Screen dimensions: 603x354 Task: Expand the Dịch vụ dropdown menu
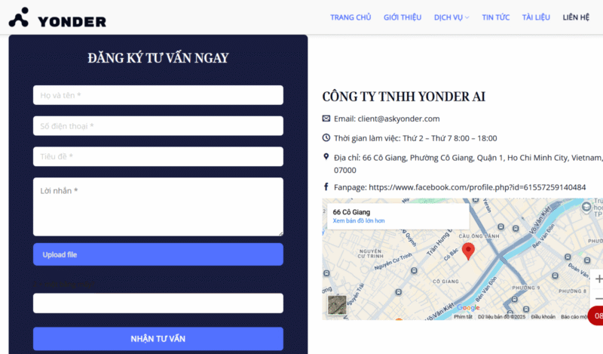pyautogui.click(x=451, y=17)
